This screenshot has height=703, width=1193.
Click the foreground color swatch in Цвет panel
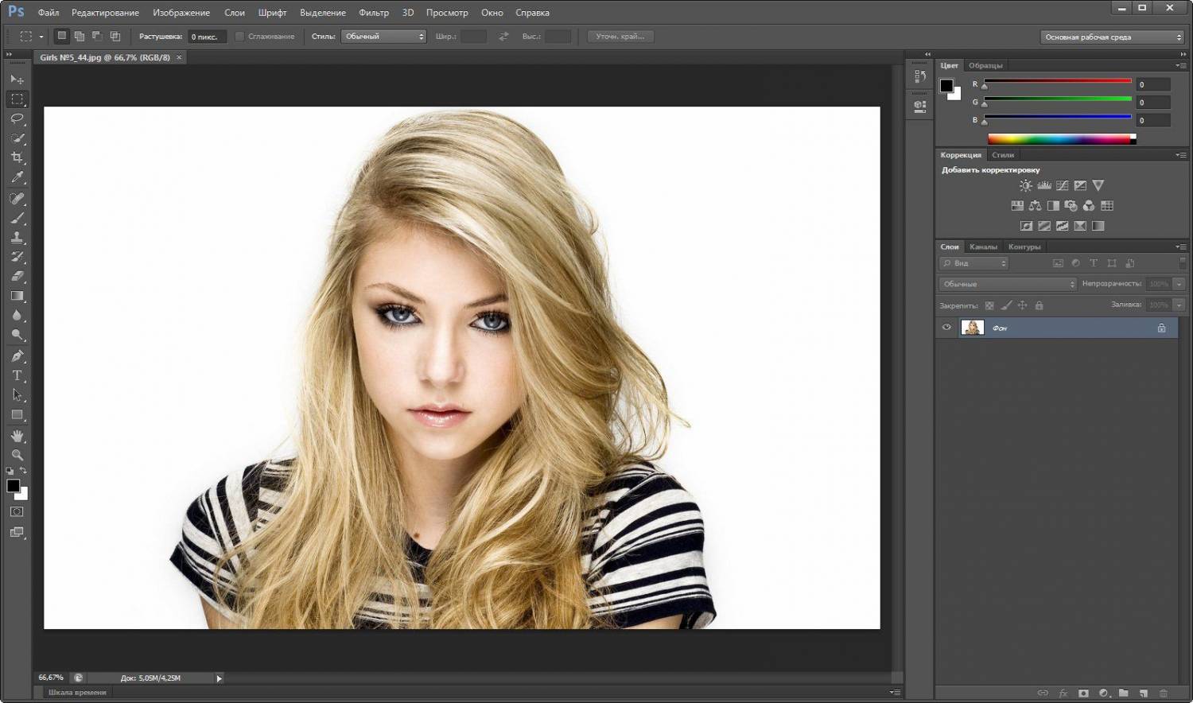click(x=946, y=86)
